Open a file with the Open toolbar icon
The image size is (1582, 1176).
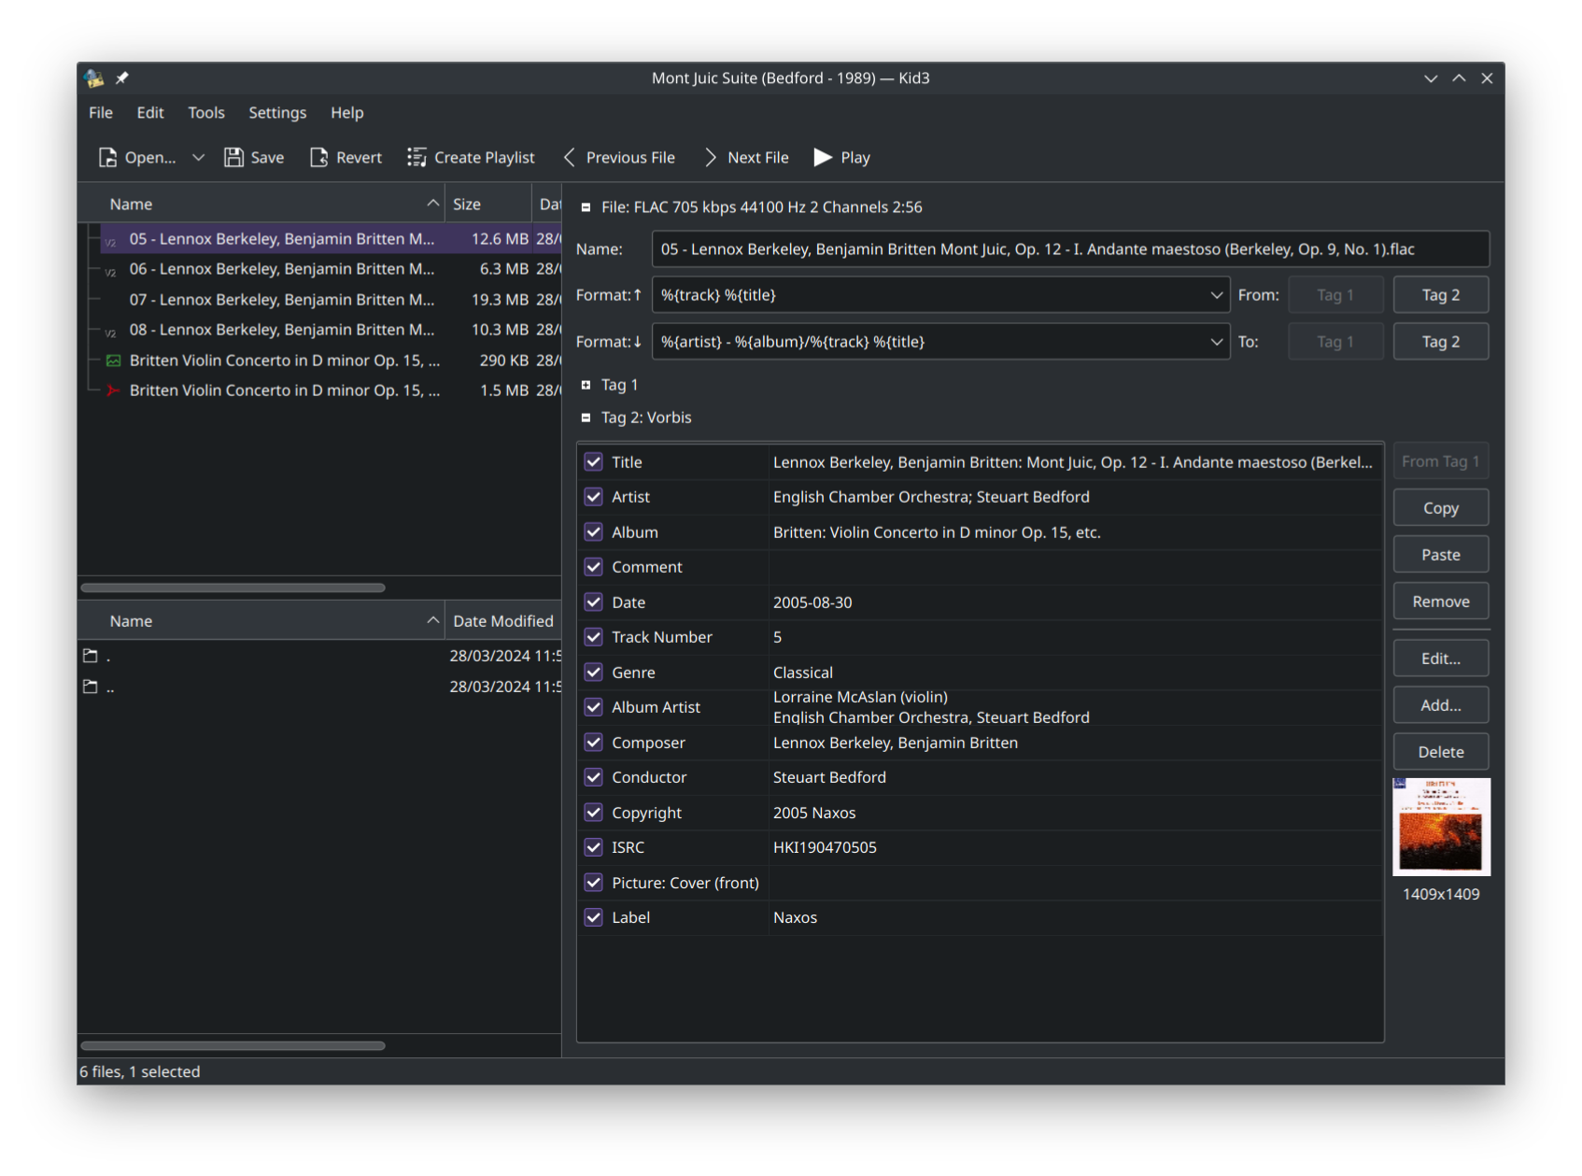(x=107, y=157)
